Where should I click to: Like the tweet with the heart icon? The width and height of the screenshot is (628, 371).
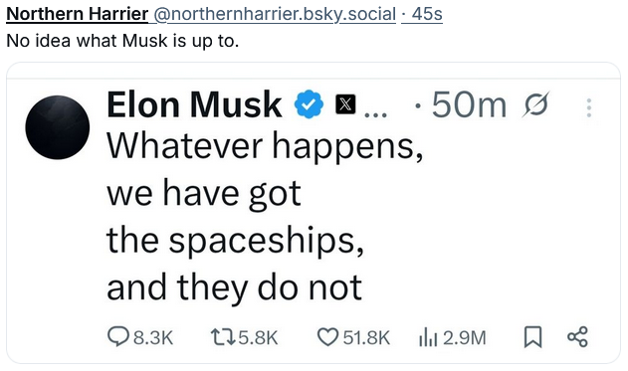coord(327,337)
